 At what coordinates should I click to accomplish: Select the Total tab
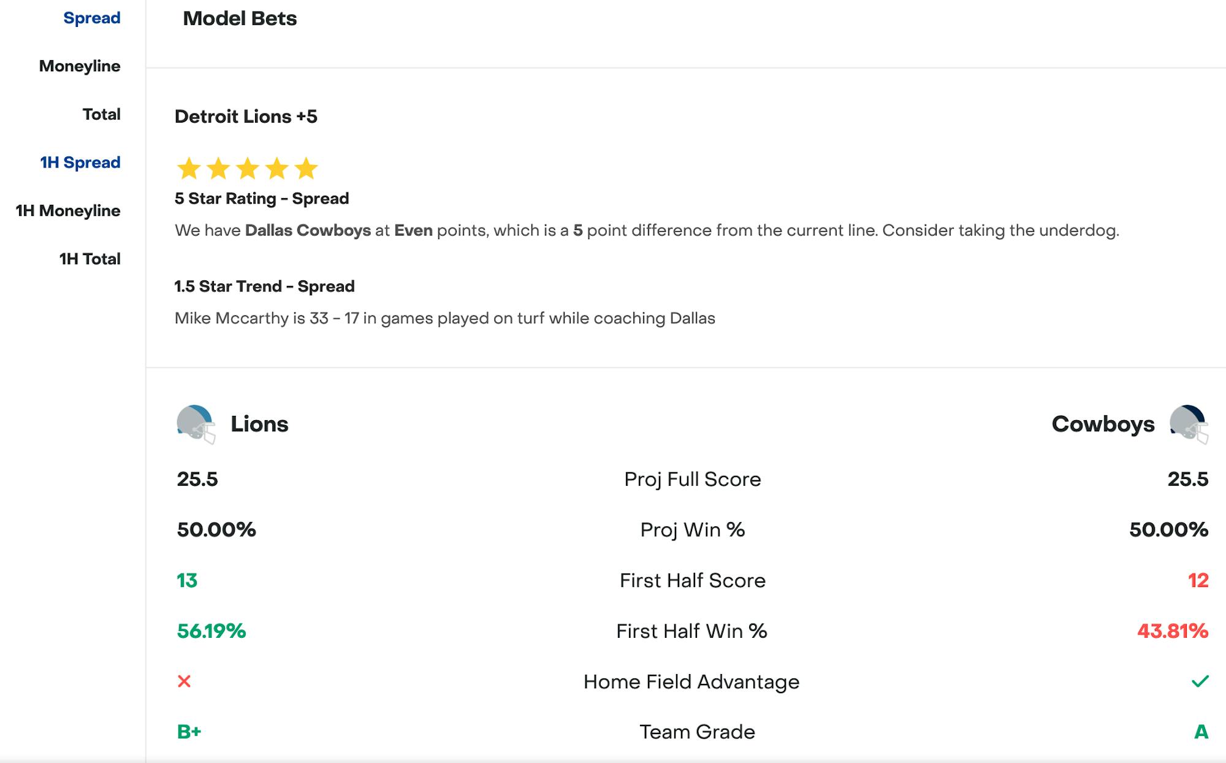click(102, 114)
